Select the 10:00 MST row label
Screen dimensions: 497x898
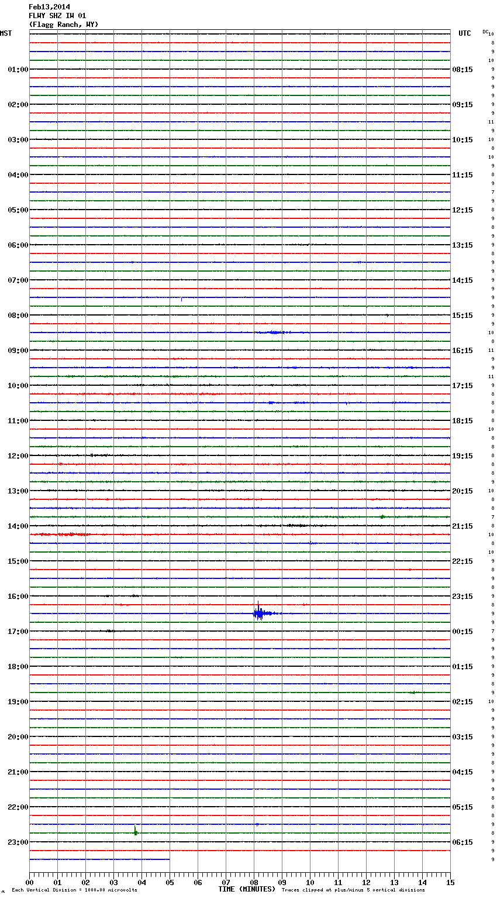coord(18,386)
